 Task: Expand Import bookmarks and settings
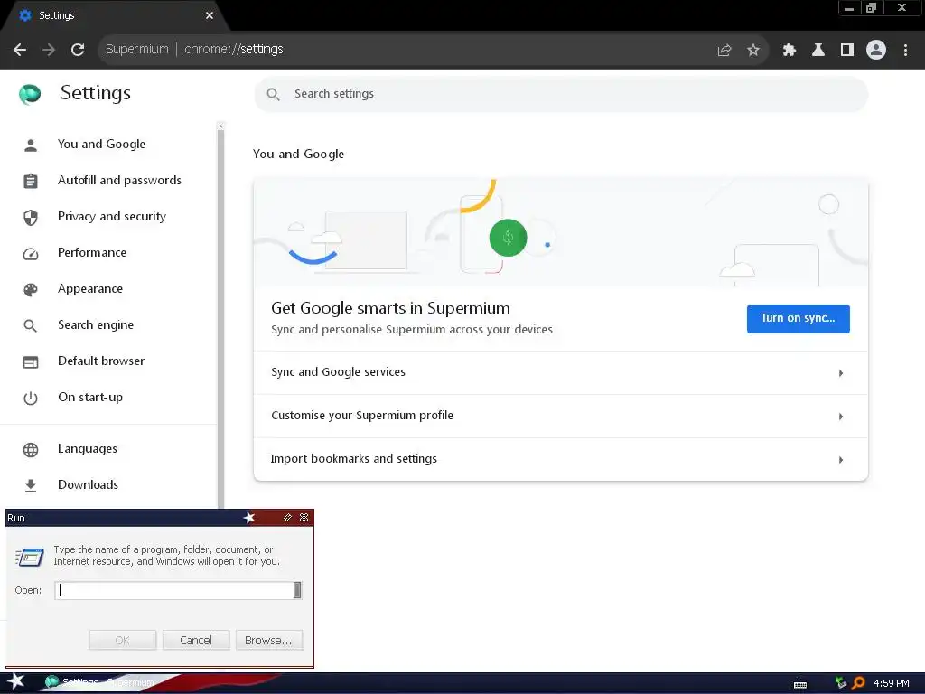pos(560,459)
